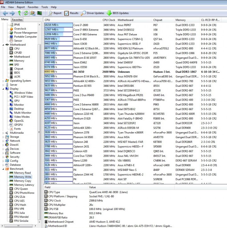Image resolution: width=227 pixels, height=228 pixels.
Task: Sort by the CPU Clock column header
Action: point(109,20)
